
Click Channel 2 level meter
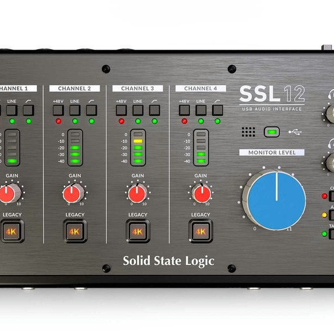tap(75, 148)
